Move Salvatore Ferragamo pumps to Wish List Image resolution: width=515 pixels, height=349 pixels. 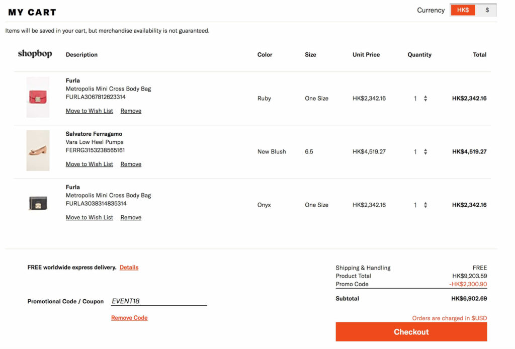tap(90, 164)
